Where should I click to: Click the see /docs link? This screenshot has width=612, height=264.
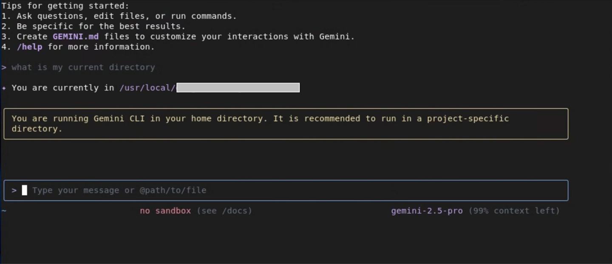click(x=224, y=211)
